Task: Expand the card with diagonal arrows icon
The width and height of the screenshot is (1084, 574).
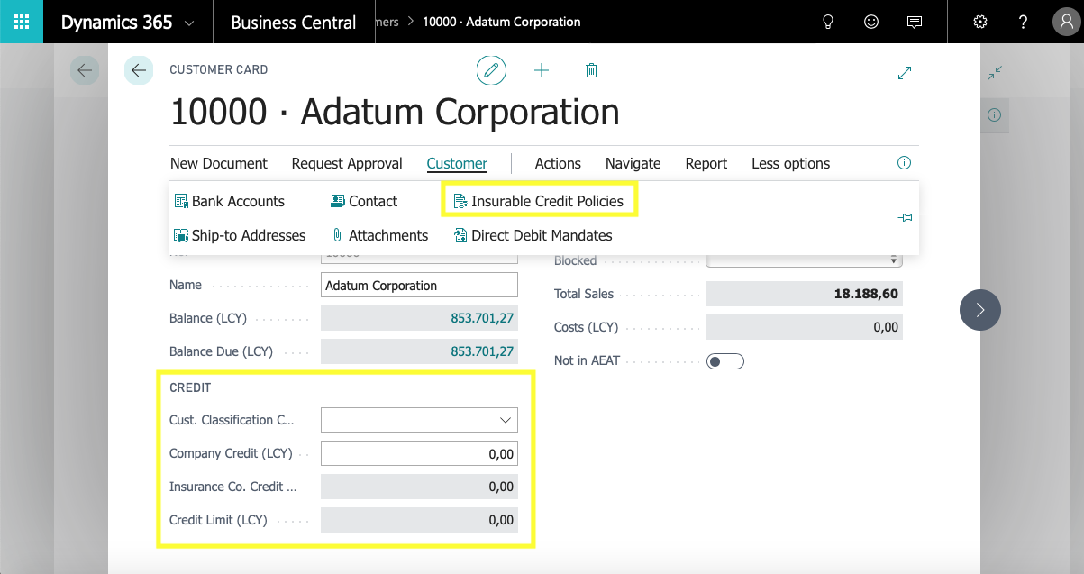Action: [906, 73]
